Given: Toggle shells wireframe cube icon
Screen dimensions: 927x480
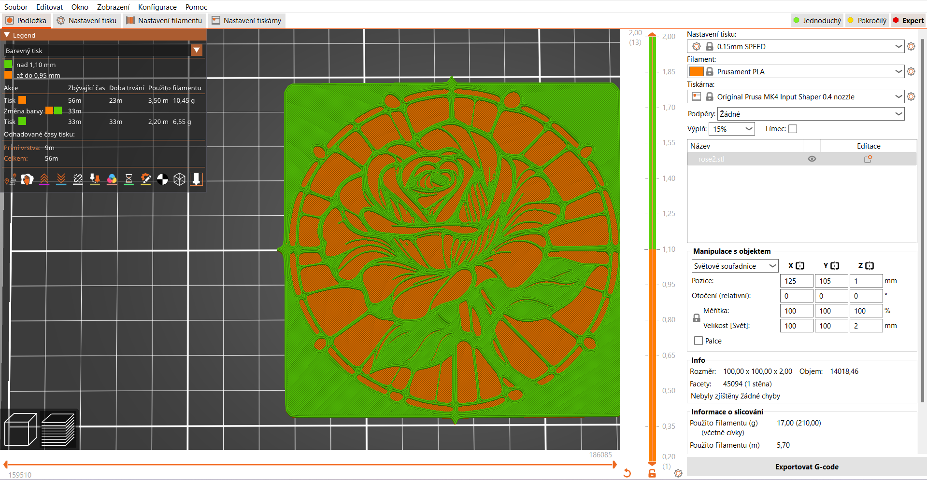Looking at the screenshot, I should (179, 179).
